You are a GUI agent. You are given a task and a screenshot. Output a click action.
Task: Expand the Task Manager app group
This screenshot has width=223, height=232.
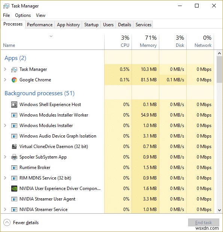point(5,69)
